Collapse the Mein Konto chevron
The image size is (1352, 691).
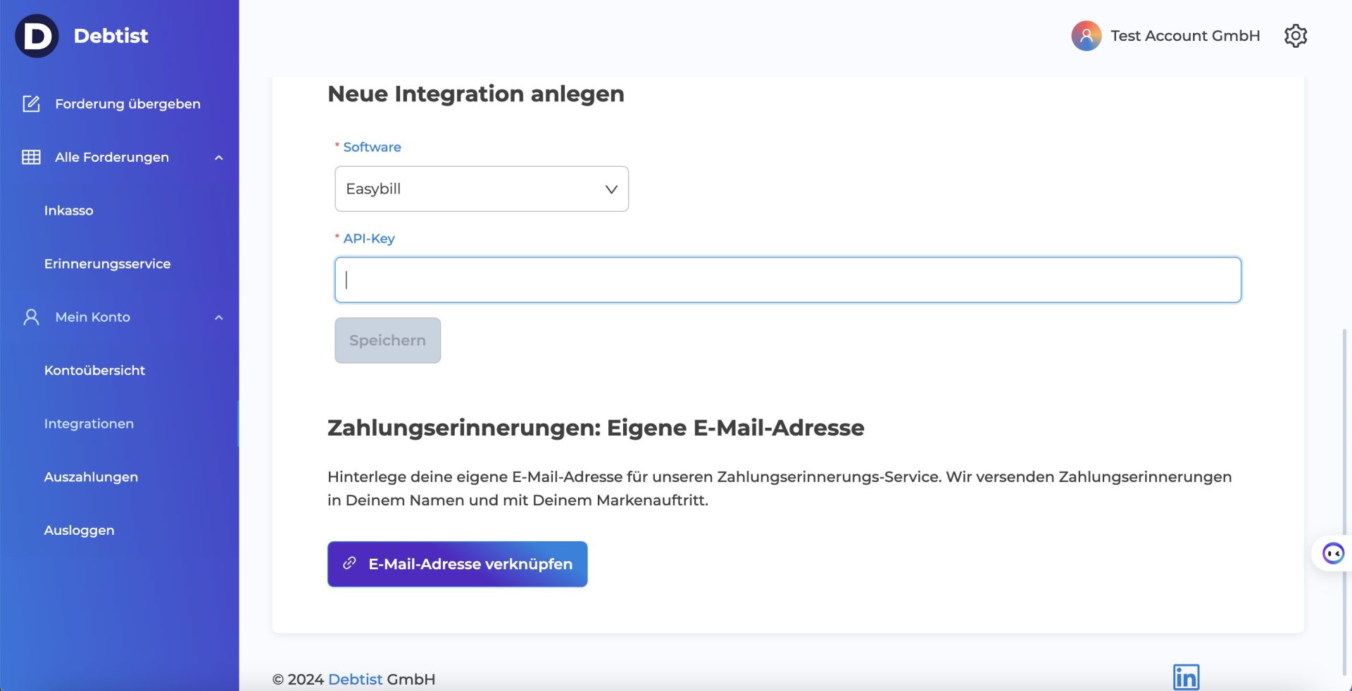219,317
